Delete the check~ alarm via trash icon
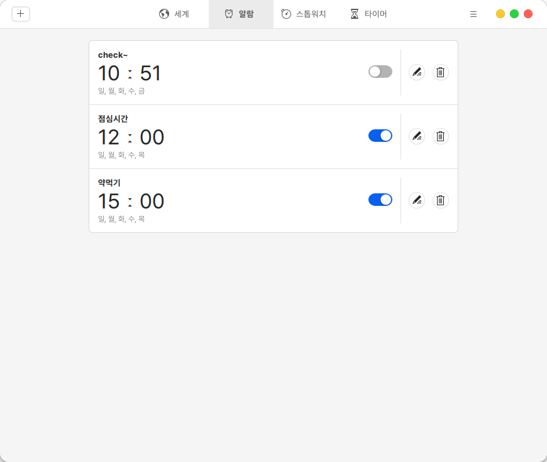Image resolution: width=547 pixels, height=462 pixels. [x=440, y=72]
